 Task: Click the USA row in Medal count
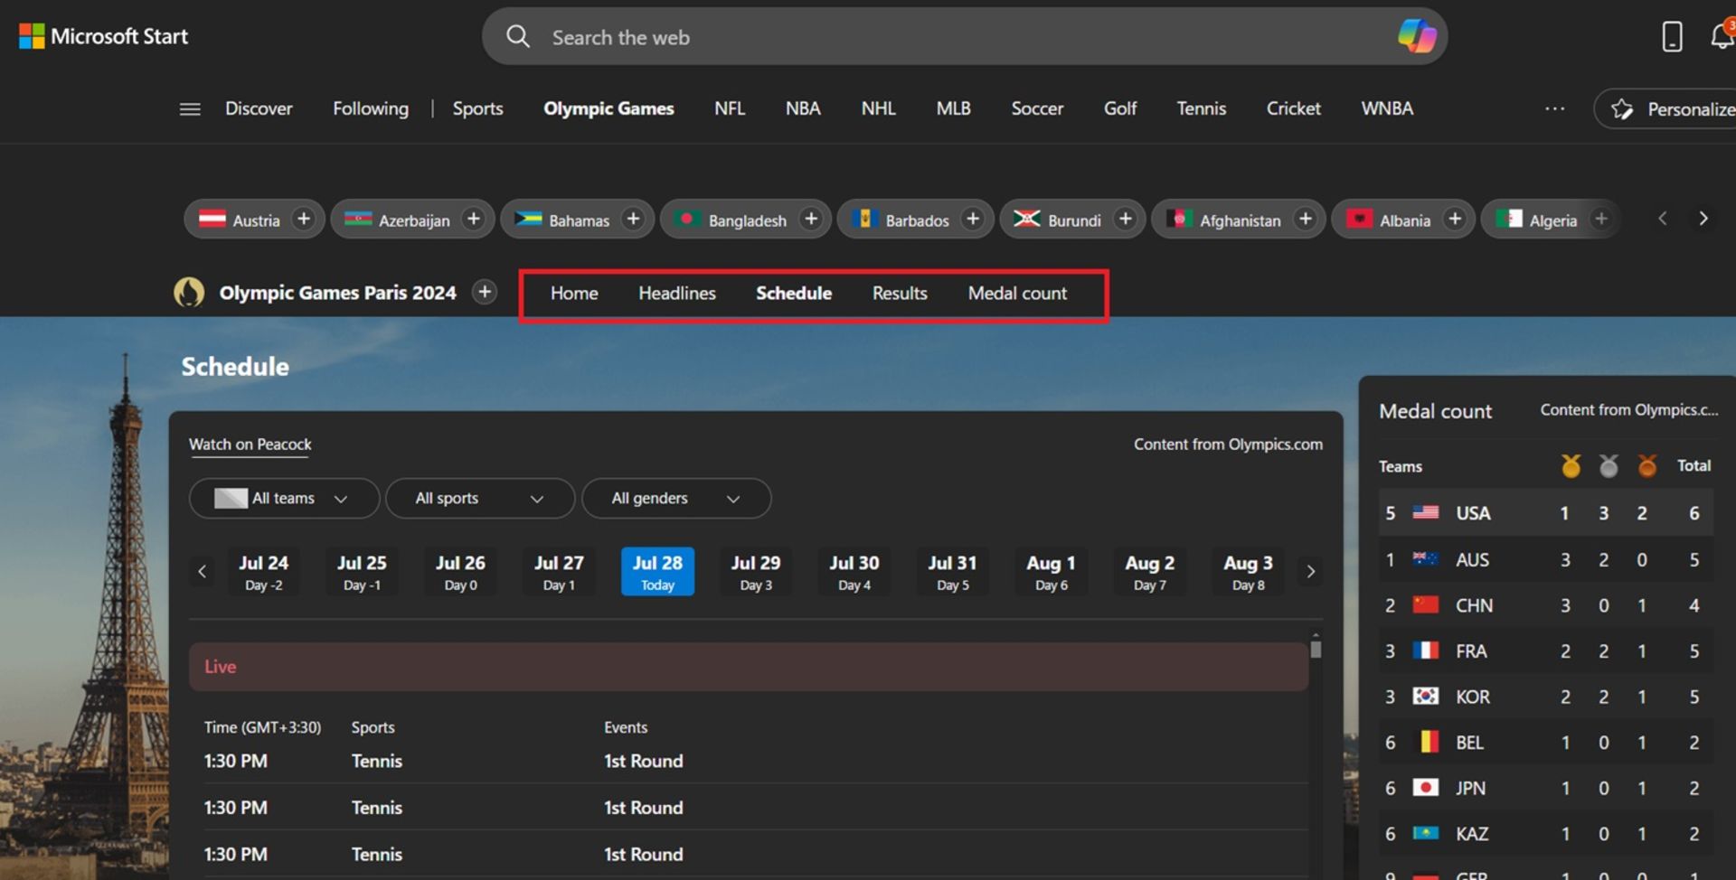pyautogui.click(x=1546, y=512)
